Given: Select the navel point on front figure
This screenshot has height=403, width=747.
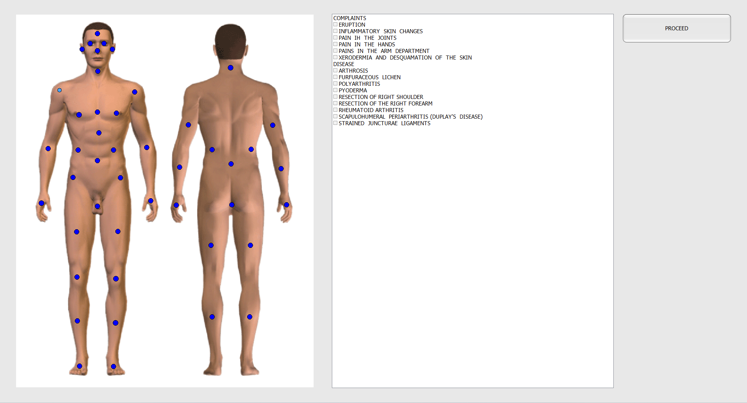Looking at the screenshot, I should click(x=97, y=161).
